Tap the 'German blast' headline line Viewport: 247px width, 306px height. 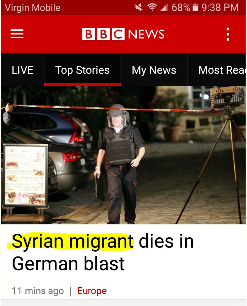(68, 263)
